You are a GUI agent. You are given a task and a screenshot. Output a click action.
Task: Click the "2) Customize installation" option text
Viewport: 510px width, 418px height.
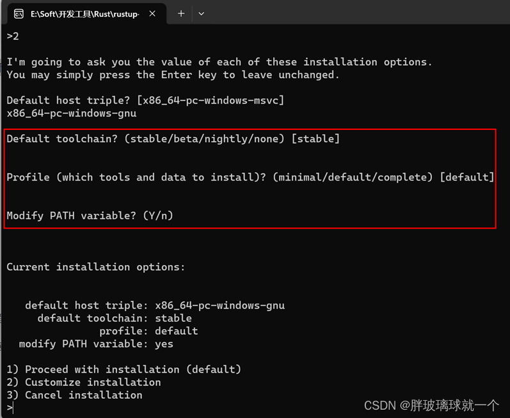point(84,382)
